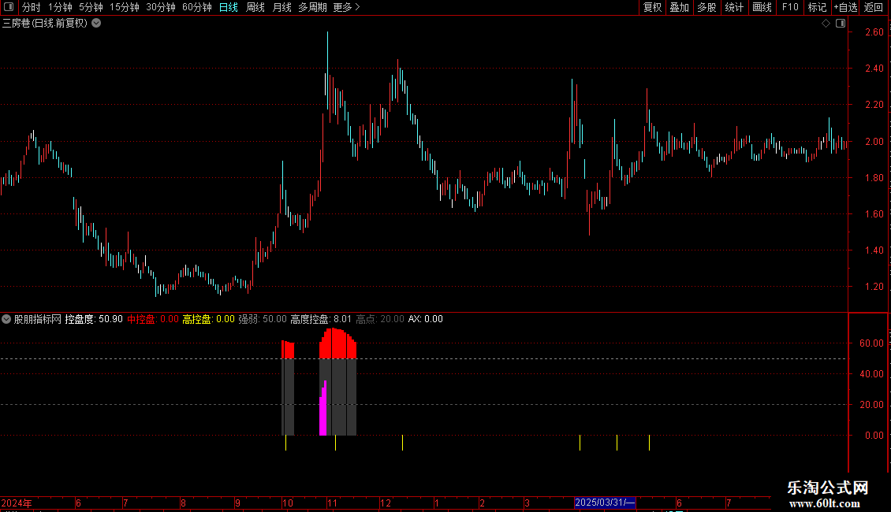
Task: Click the diamond icon on main chart
Action: coord(826,24)
